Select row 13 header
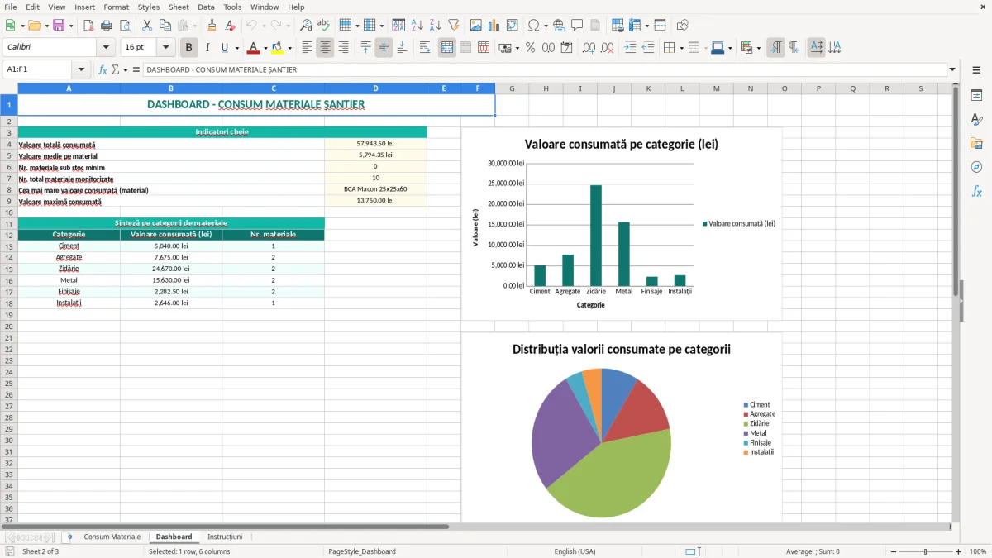 (8, 246)
